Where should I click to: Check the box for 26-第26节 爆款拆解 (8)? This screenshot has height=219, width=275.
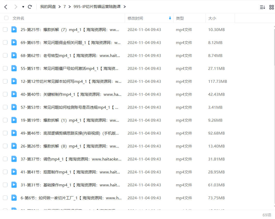point(5,146)
